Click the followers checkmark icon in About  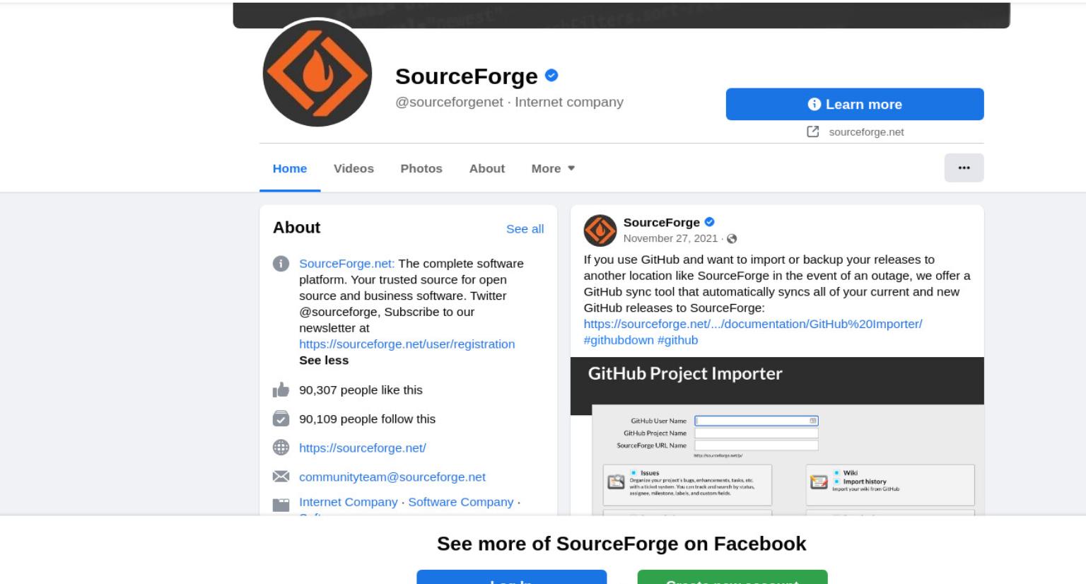pyautogui.click(x=281, y=419)
